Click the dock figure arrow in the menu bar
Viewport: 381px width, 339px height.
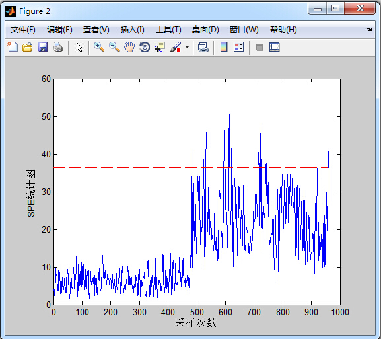tap(370, 30)
